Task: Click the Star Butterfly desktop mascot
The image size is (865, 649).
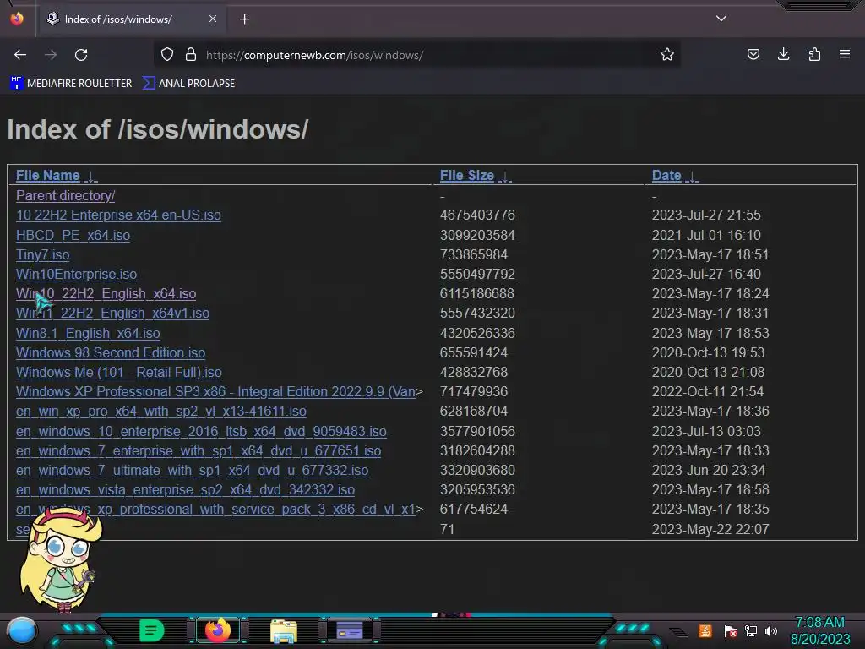Action: pyautogui.click(x=60, y=559)
